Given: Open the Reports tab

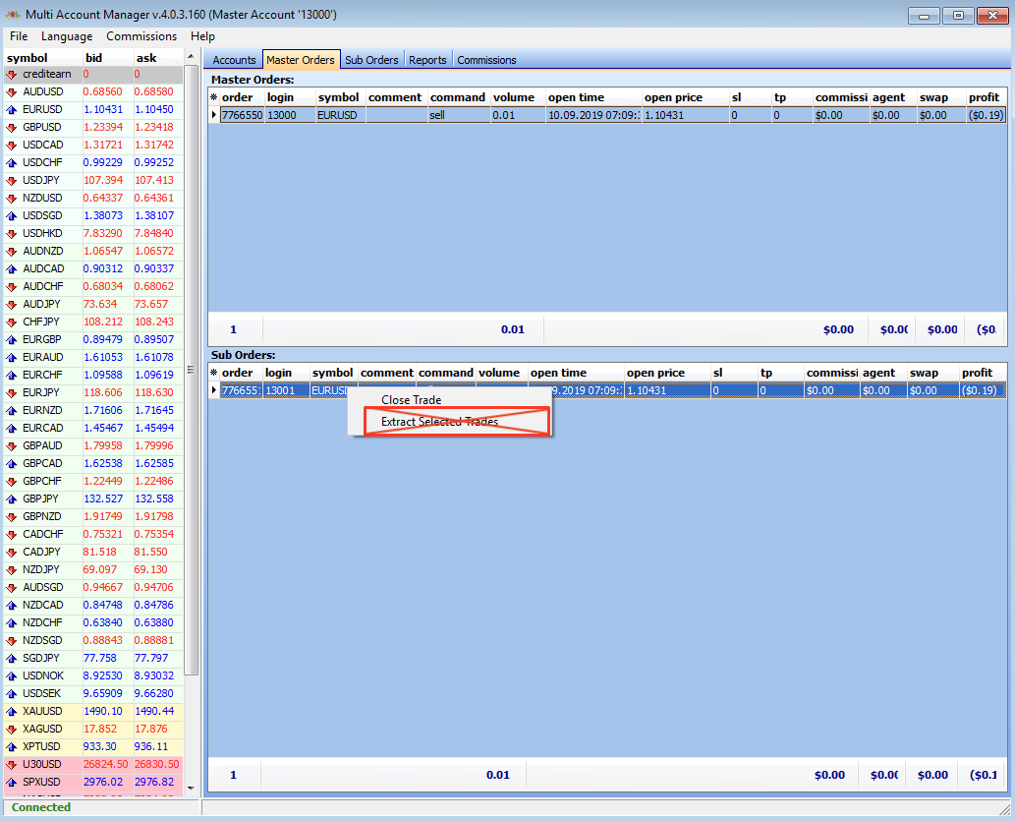Looking at the screenshot, I should (427, 60).
